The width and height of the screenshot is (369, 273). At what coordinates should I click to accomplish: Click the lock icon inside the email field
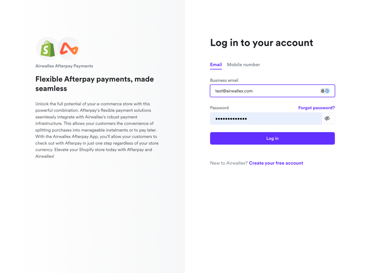[x=323, y=91]
